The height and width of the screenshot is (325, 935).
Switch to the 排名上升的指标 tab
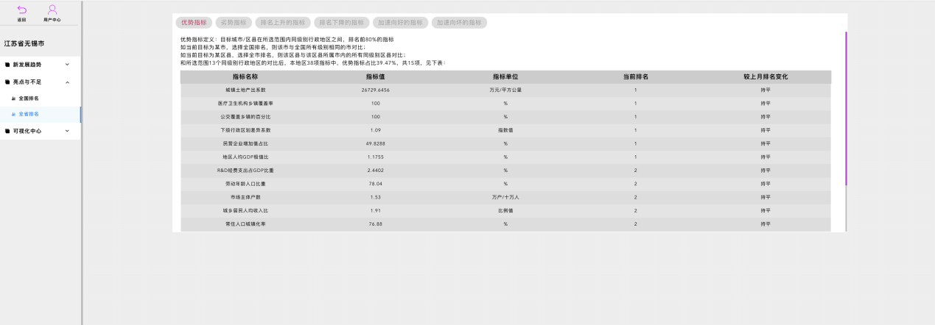point(283,23)
